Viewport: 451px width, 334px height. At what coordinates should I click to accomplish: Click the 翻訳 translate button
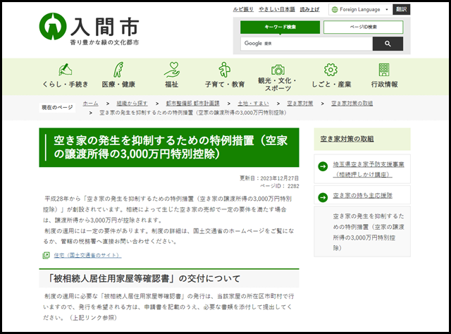tap(401, 9)
